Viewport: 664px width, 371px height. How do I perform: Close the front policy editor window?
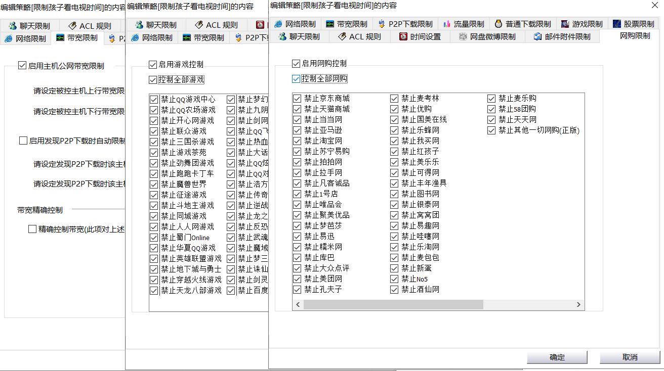(x=654, y=6)
